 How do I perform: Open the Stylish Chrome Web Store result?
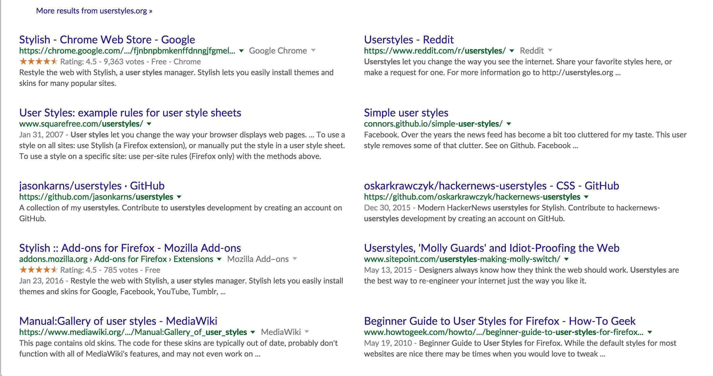coord(106,39)
